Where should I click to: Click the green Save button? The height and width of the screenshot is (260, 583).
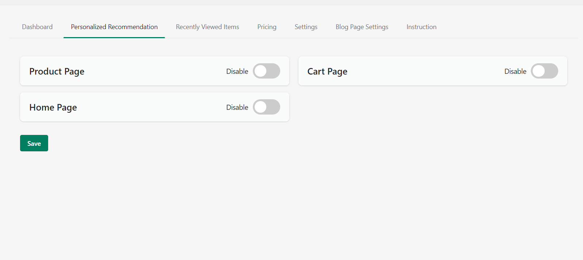coord(34,143)
